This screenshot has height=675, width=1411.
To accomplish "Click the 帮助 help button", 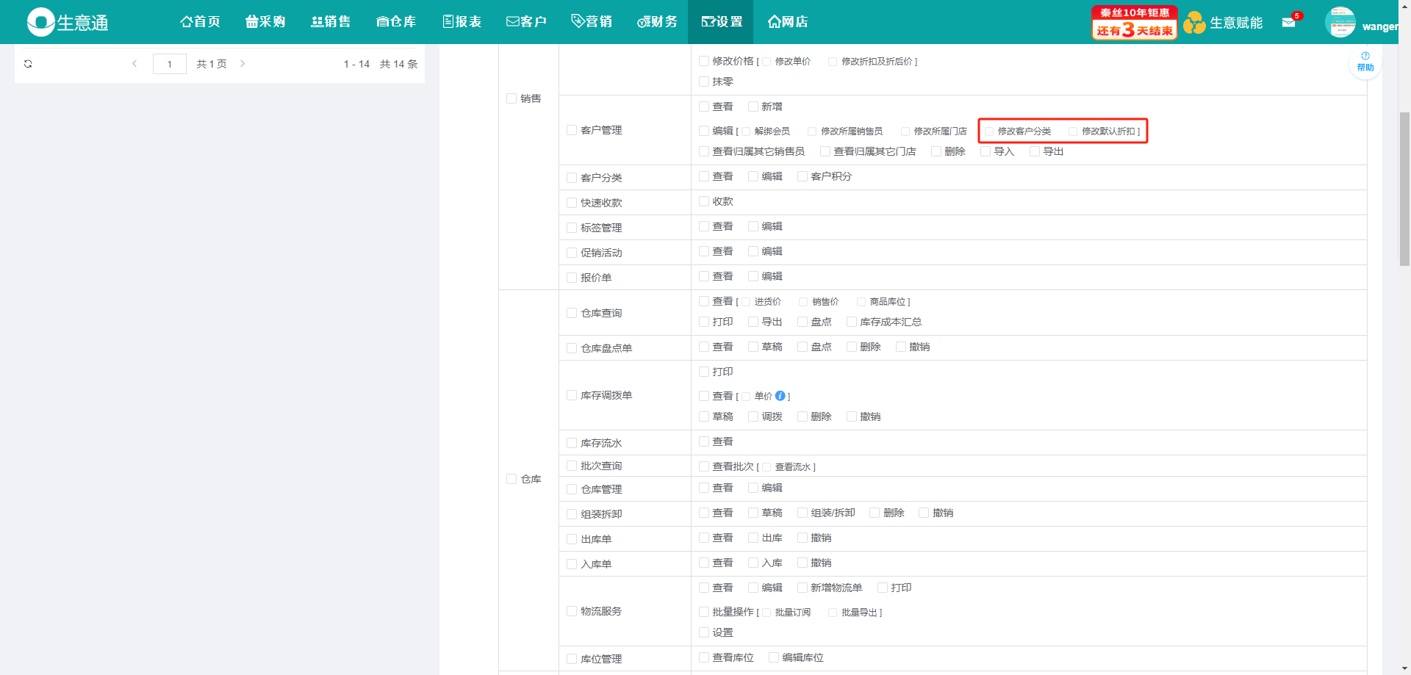I will pyautogui.click(x=1365, y=62).
